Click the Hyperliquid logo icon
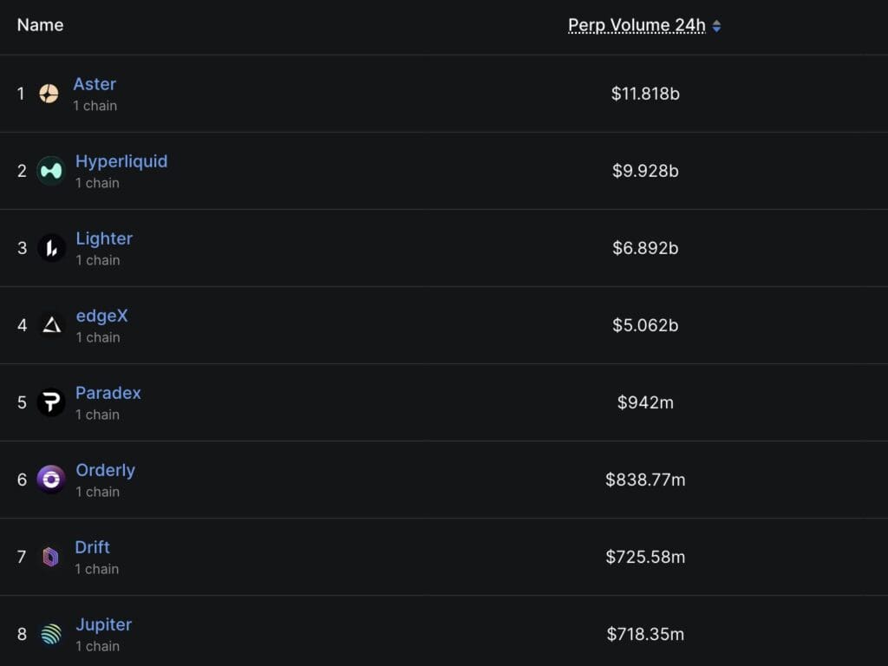The height and width of the screenshot is (666, 888). pyautogui.click(x=51, y=171)
